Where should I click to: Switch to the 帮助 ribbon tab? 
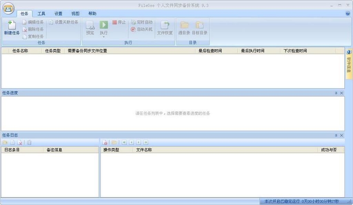tap(92, 14)
